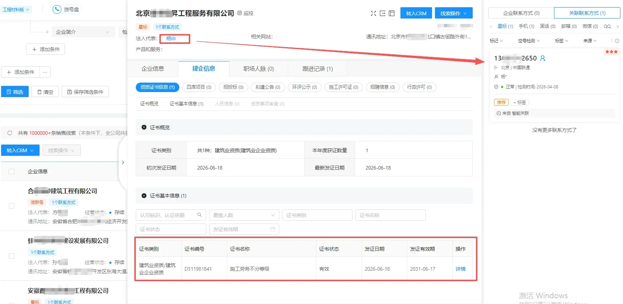This screenshot has height=304, width=623.
Task: Collapse the 证书基本信息 (1) section
Action: coord(144,196)
